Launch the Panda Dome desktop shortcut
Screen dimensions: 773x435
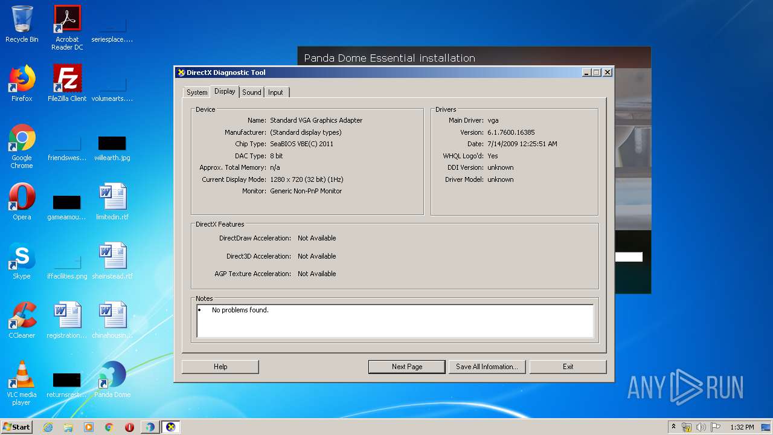coord(112,379)
